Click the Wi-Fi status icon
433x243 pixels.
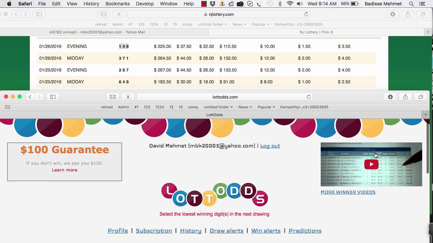click(x=290, y=4)
